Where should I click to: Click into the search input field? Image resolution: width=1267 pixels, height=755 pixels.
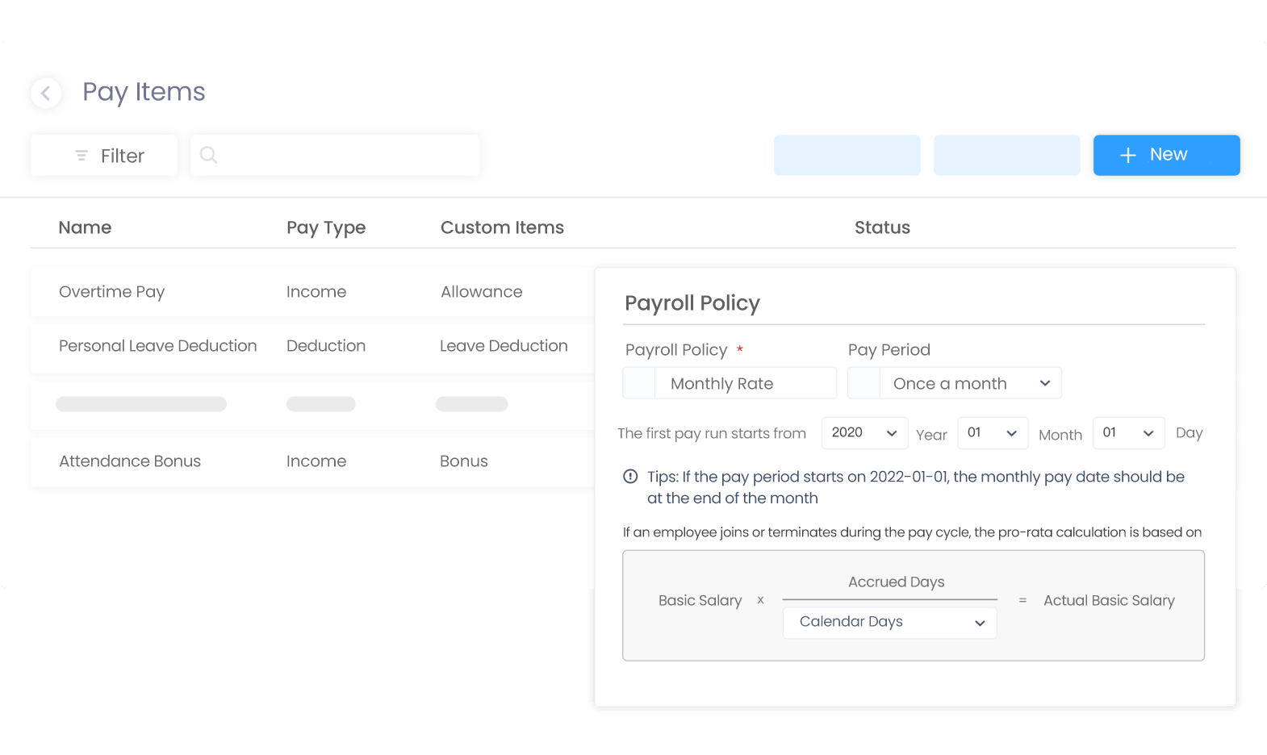coord(335,155)
